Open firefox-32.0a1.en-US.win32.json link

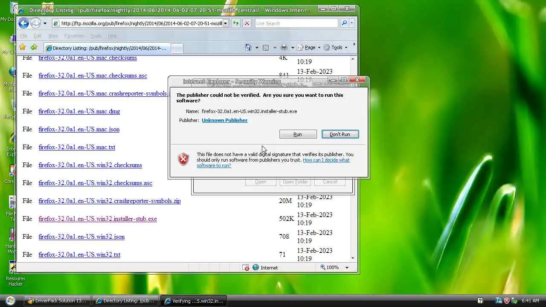81,237
